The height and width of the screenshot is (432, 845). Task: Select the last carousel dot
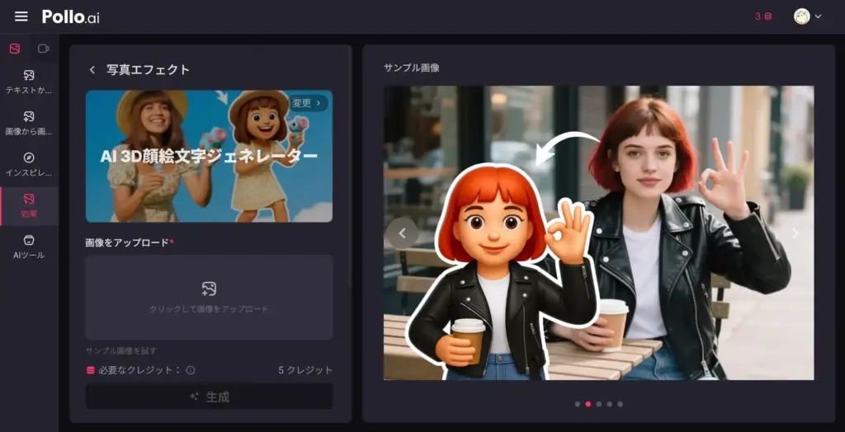(621, 404)
